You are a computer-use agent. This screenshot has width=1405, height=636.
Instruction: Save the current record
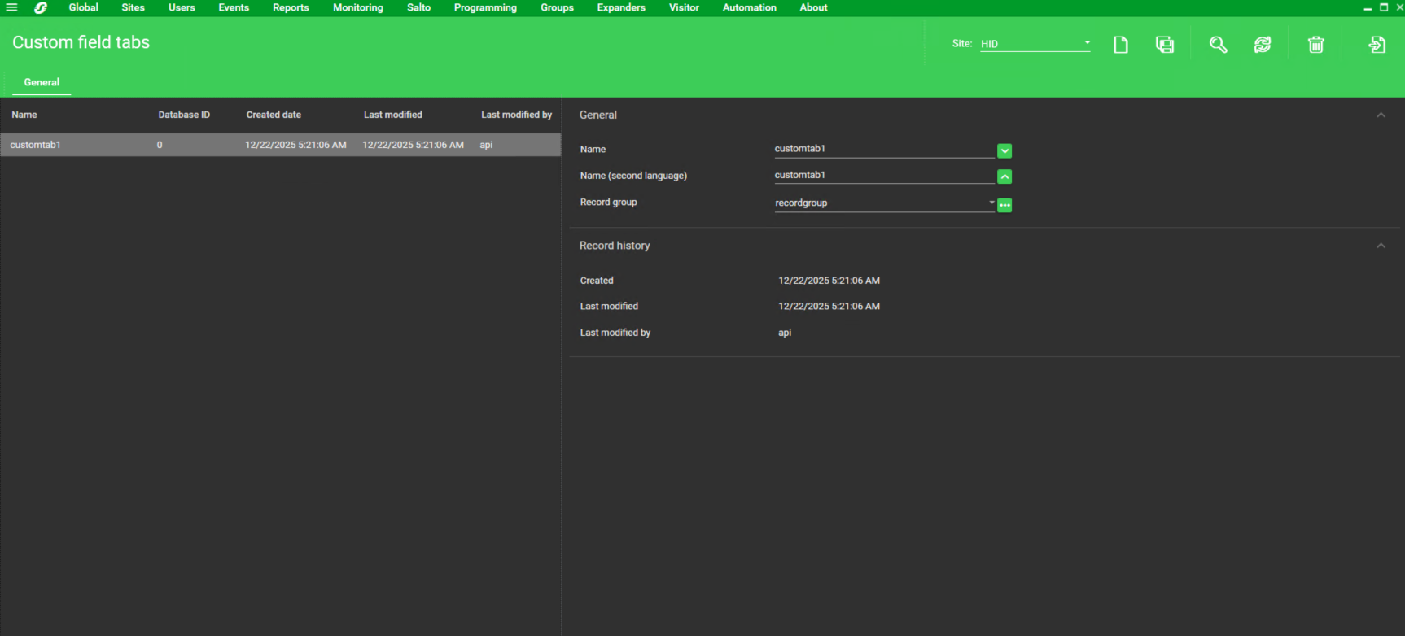(1165, 45)
